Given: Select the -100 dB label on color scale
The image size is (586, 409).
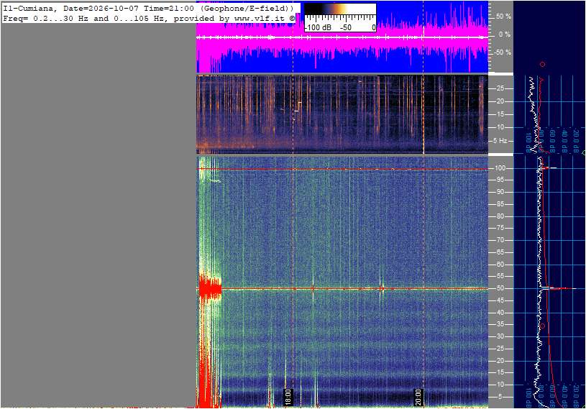Looking at the screenshot, I should [318, 27].
